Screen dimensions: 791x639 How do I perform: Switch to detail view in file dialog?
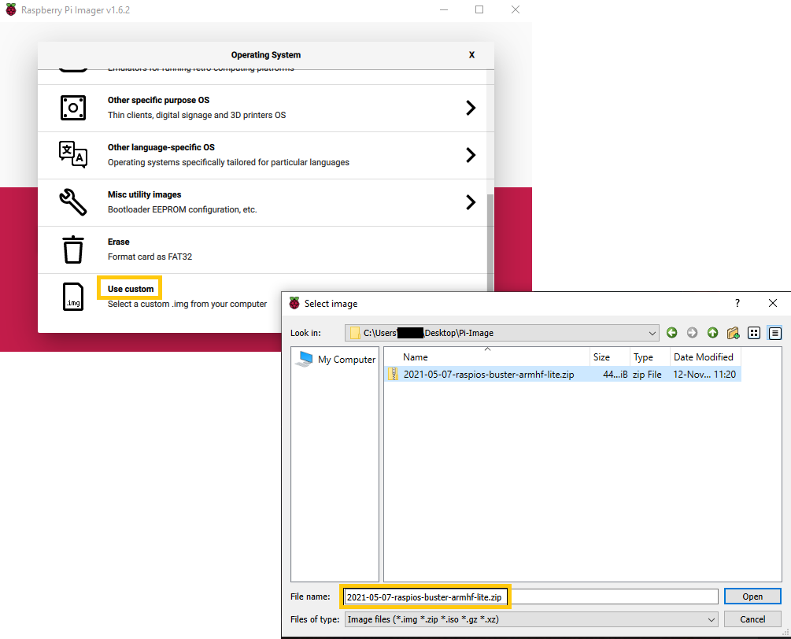(x=774, y=333)
